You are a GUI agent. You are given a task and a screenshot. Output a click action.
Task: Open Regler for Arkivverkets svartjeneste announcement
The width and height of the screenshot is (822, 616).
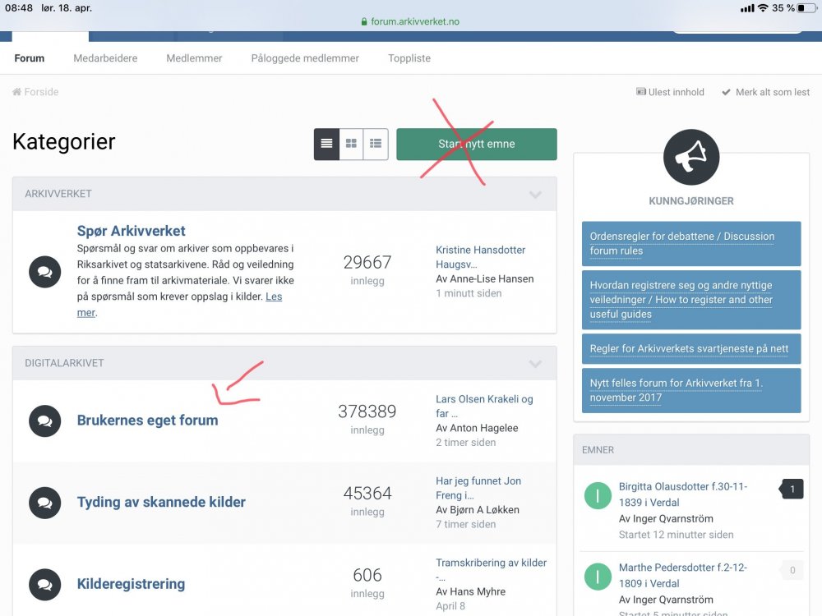691,349
